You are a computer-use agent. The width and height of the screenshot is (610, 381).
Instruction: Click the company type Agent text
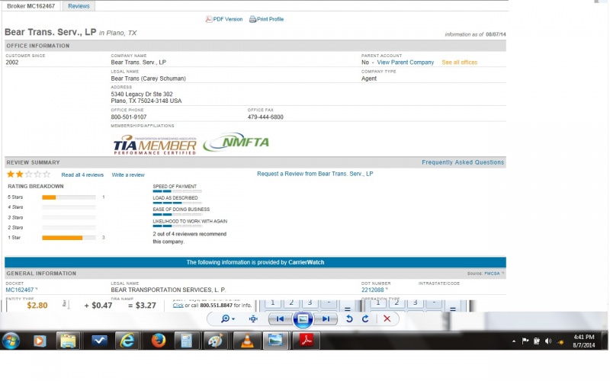pyautogui.click(x=369, y=78)
